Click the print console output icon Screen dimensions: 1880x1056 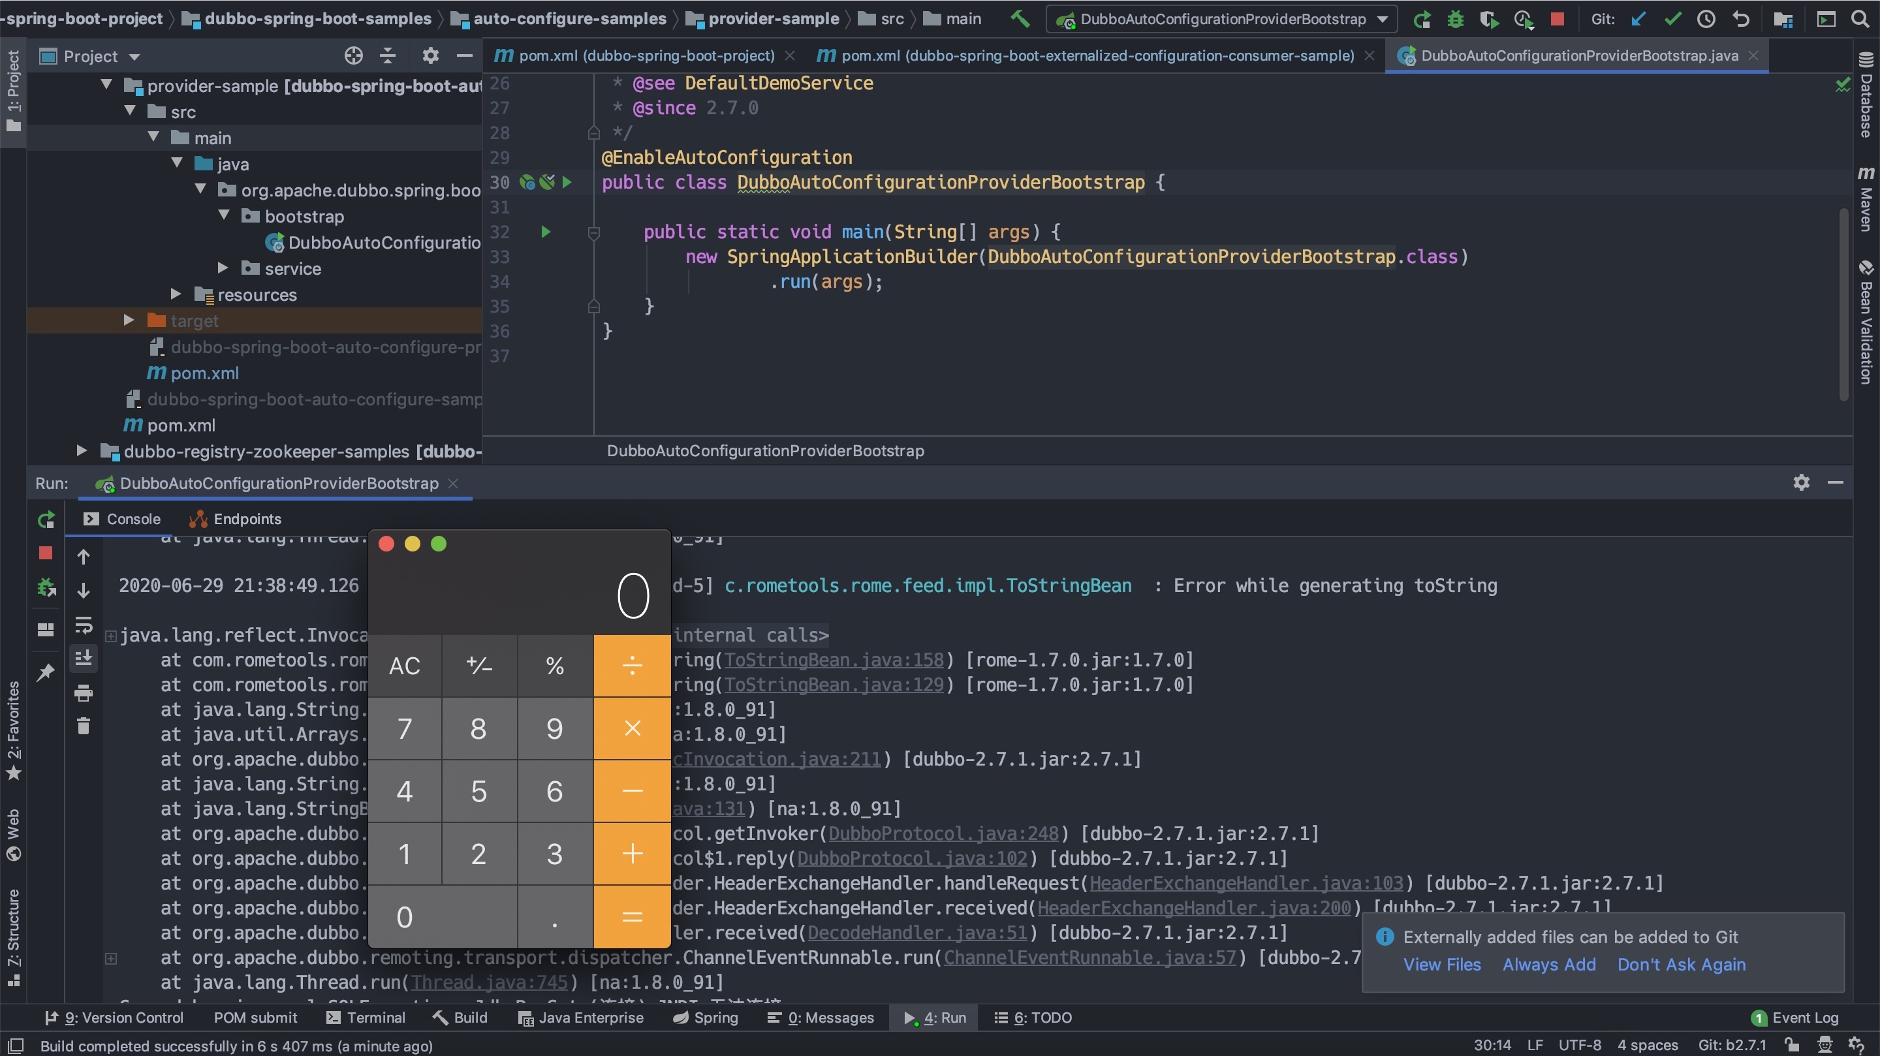tap(83, 692)
